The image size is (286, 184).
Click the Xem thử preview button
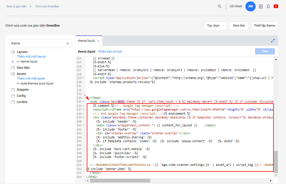pyautogui.click(x=239, y=26)
